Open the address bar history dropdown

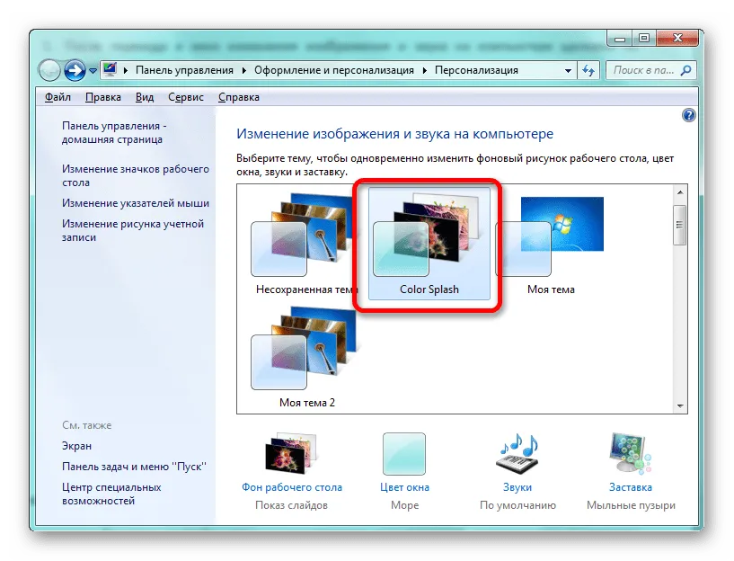point(568,71)
